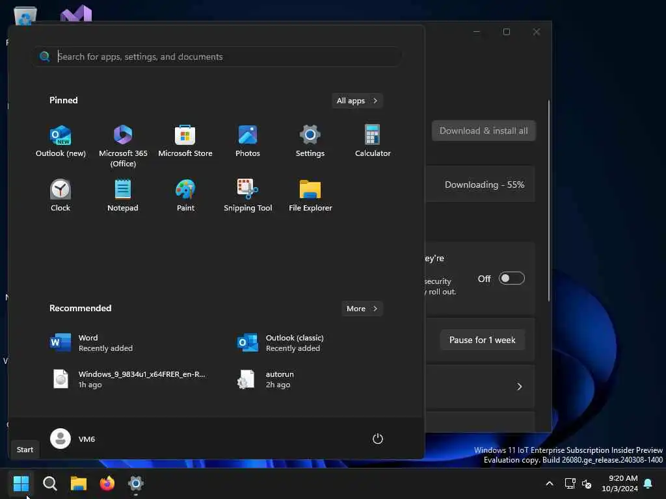Click Downloading - 55% status text
666x499 pixels.
pos(485,185)
